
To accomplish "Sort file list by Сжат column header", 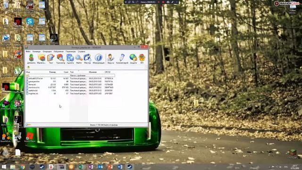I will [x=66, y=72].
